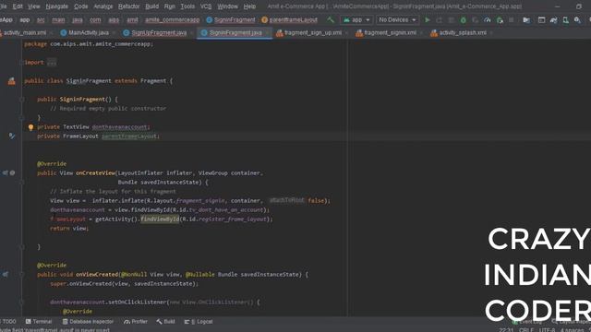Click amite_commerceapp in the breadcrumb bar
The width and height of the screenshot is (591, 332).
coord(173,20)
